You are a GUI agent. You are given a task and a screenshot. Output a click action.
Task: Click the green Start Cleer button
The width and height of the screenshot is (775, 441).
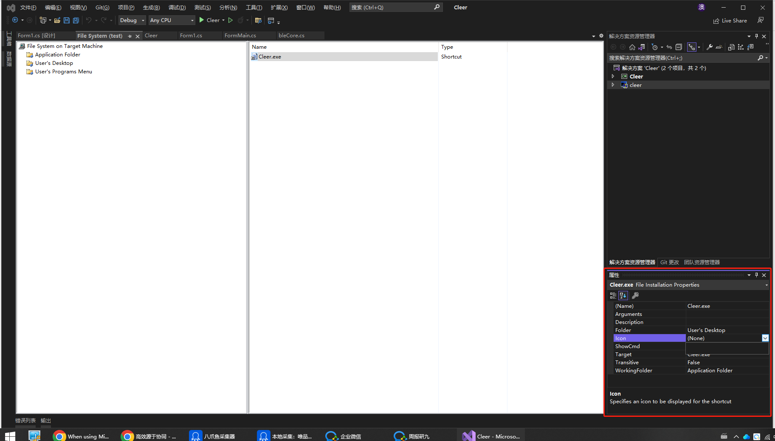tap(209, 20)
